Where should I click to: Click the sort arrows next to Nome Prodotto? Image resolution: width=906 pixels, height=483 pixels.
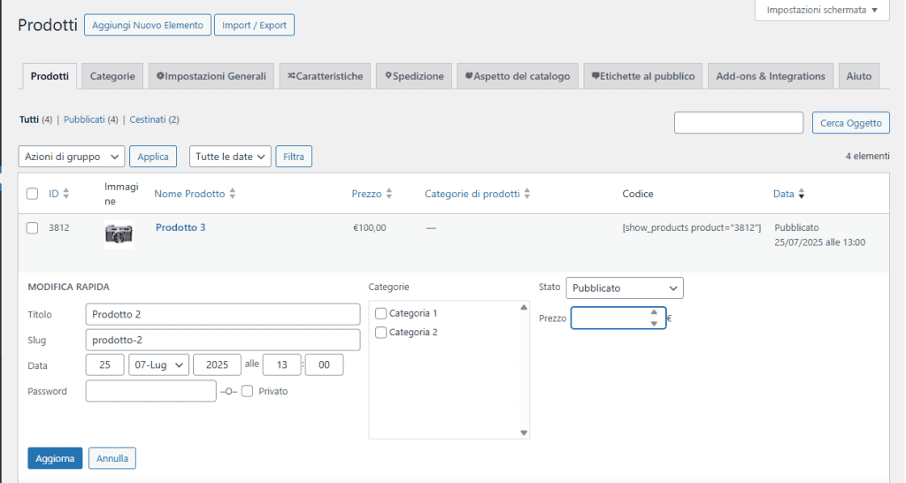point(233,194)
